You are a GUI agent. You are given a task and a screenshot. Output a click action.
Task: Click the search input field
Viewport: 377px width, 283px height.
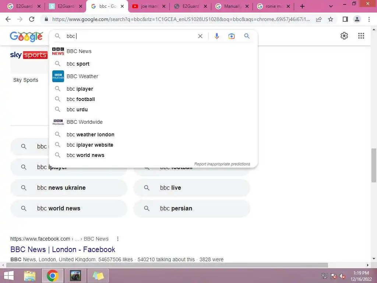pos(131,36)
